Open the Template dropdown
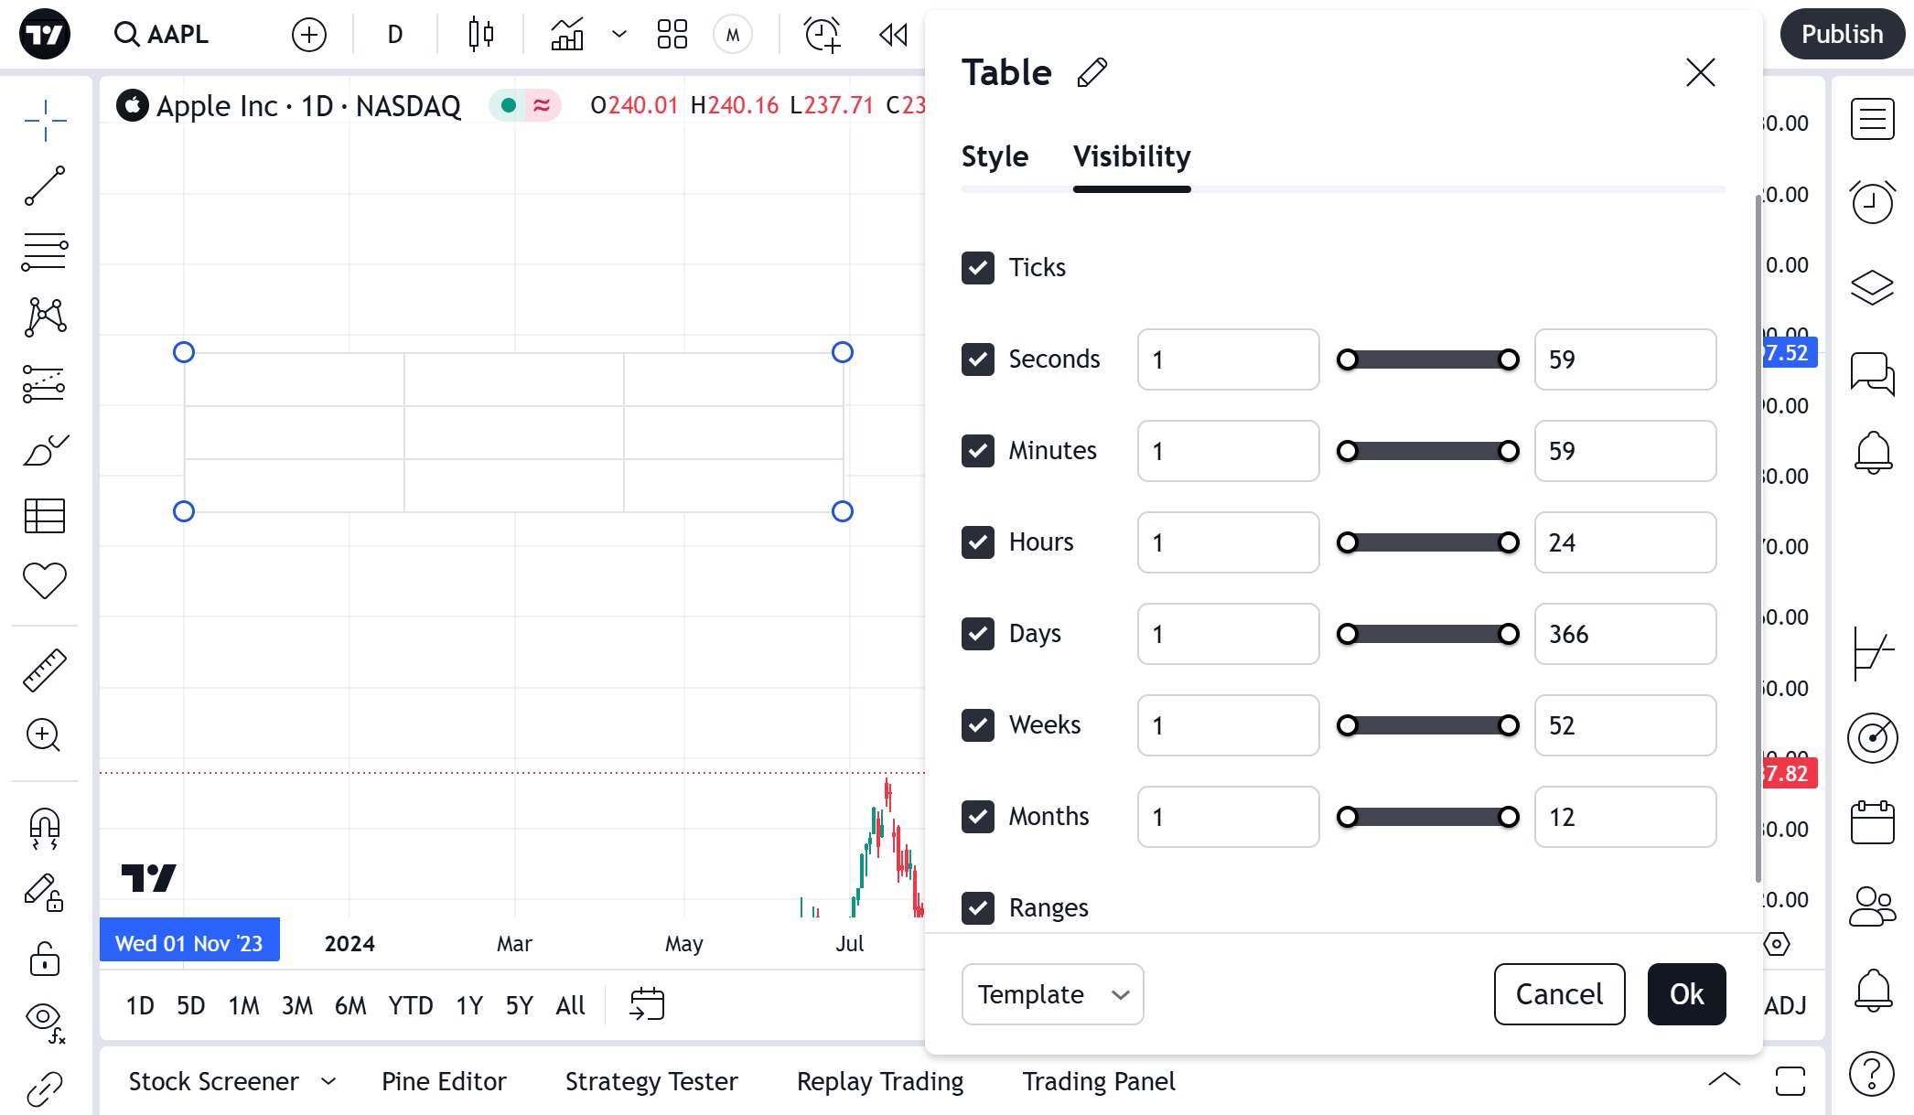The height and width of the screenshot is (1115, 1914). click(x=1052, y=994)
